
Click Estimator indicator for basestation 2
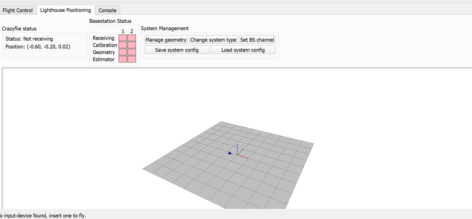(x=132, y=59)
